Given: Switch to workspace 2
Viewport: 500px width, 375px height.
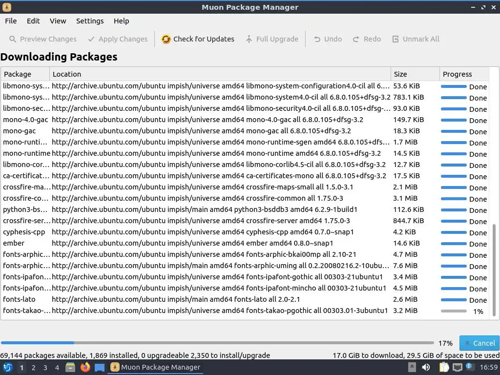Looking at the screenshot, I should tap(34, 368).
